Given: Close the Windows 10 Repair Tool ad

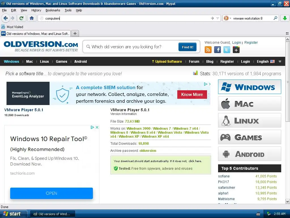Looking at the screenshot, I should (x=97, y=127).
